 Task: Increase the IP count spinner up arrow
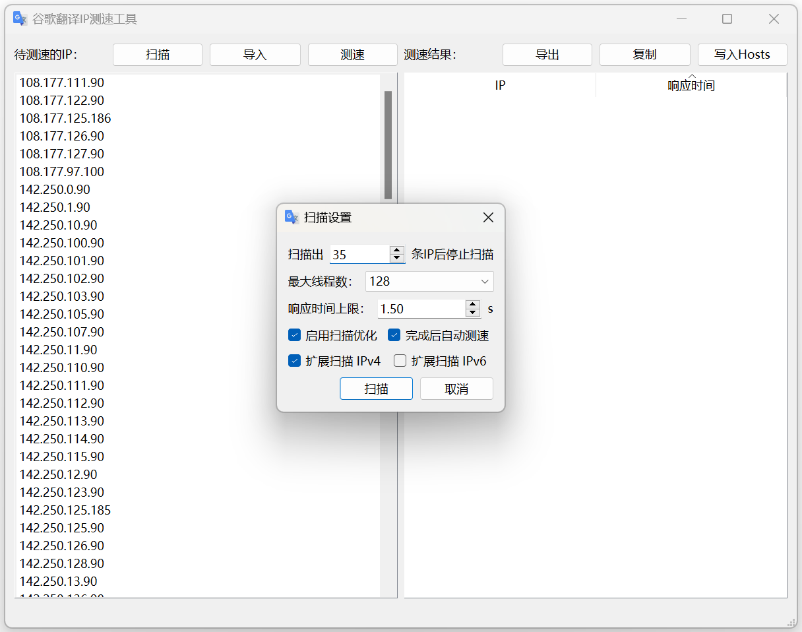click(x=396, y=250)
